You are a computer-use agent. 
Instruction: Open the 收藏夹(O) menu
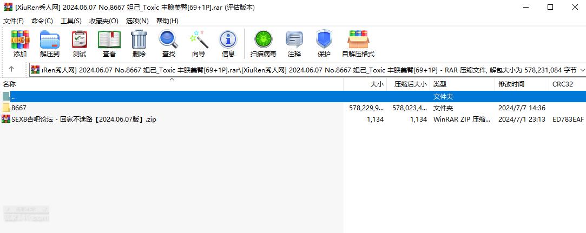tap(104, 21)
